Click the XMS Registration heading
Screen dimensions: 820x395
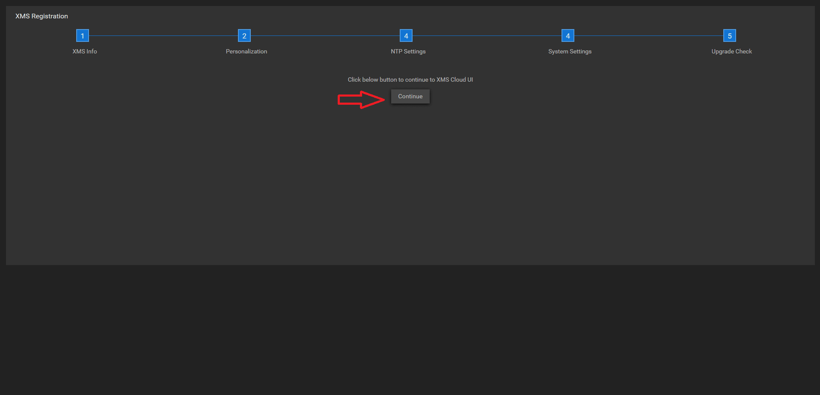pos(42,16)
